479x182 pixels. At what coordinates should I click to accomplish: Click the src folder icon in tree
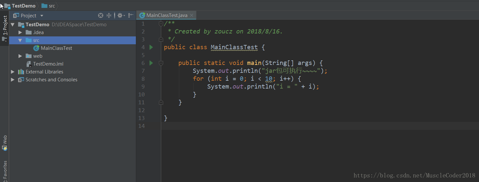(29, 40)
